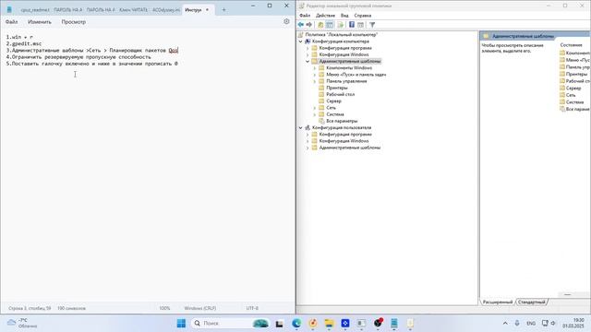The height and width of the screenshot is (332, 591).
Task: Select the Все параметры tree item
Action: click(x=342, y=121)
